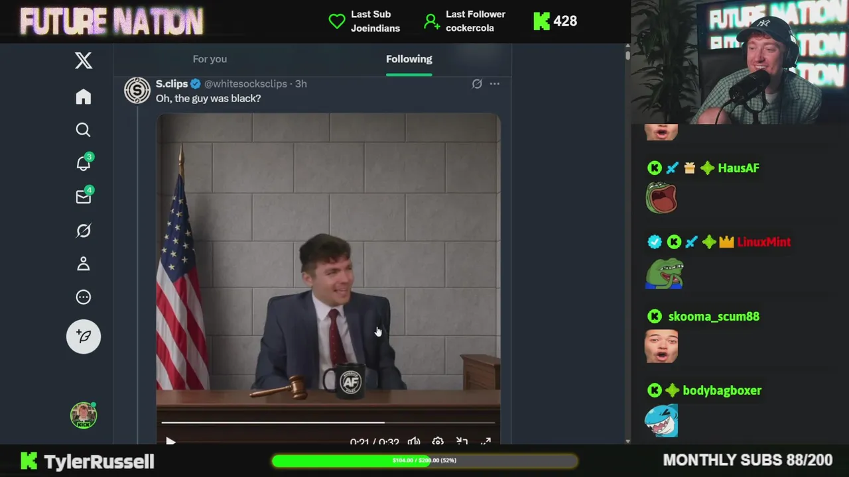849x477 pixels.
Task: Click the Last Follower person icon
Action: 432,21
